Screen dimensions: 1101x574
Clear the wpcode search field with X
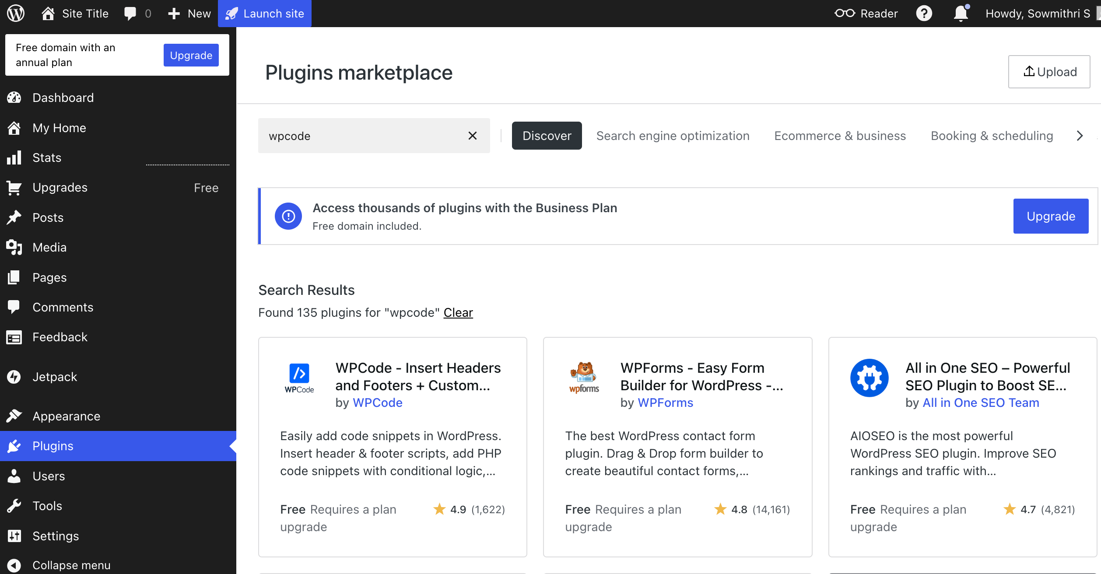coord(472,136)
